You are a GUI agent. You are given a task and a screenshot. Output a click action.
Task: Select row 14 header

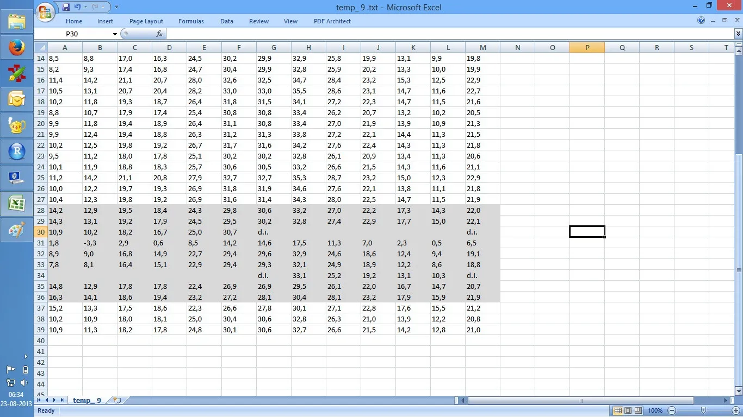pyautogui.click(x=41, y=58)
